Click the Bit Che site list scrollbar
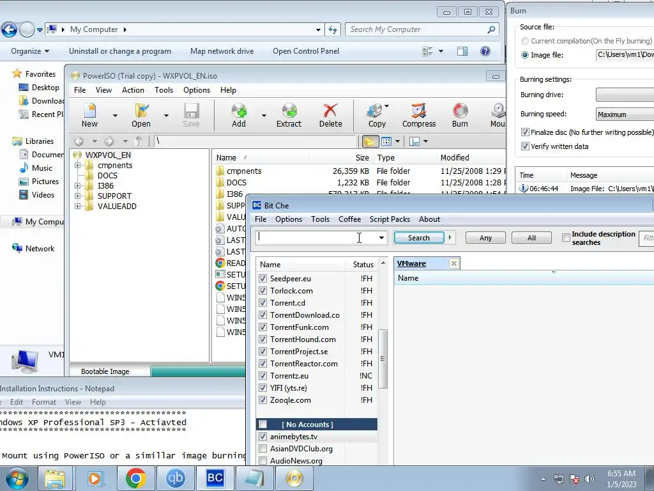 coord(383,359)
